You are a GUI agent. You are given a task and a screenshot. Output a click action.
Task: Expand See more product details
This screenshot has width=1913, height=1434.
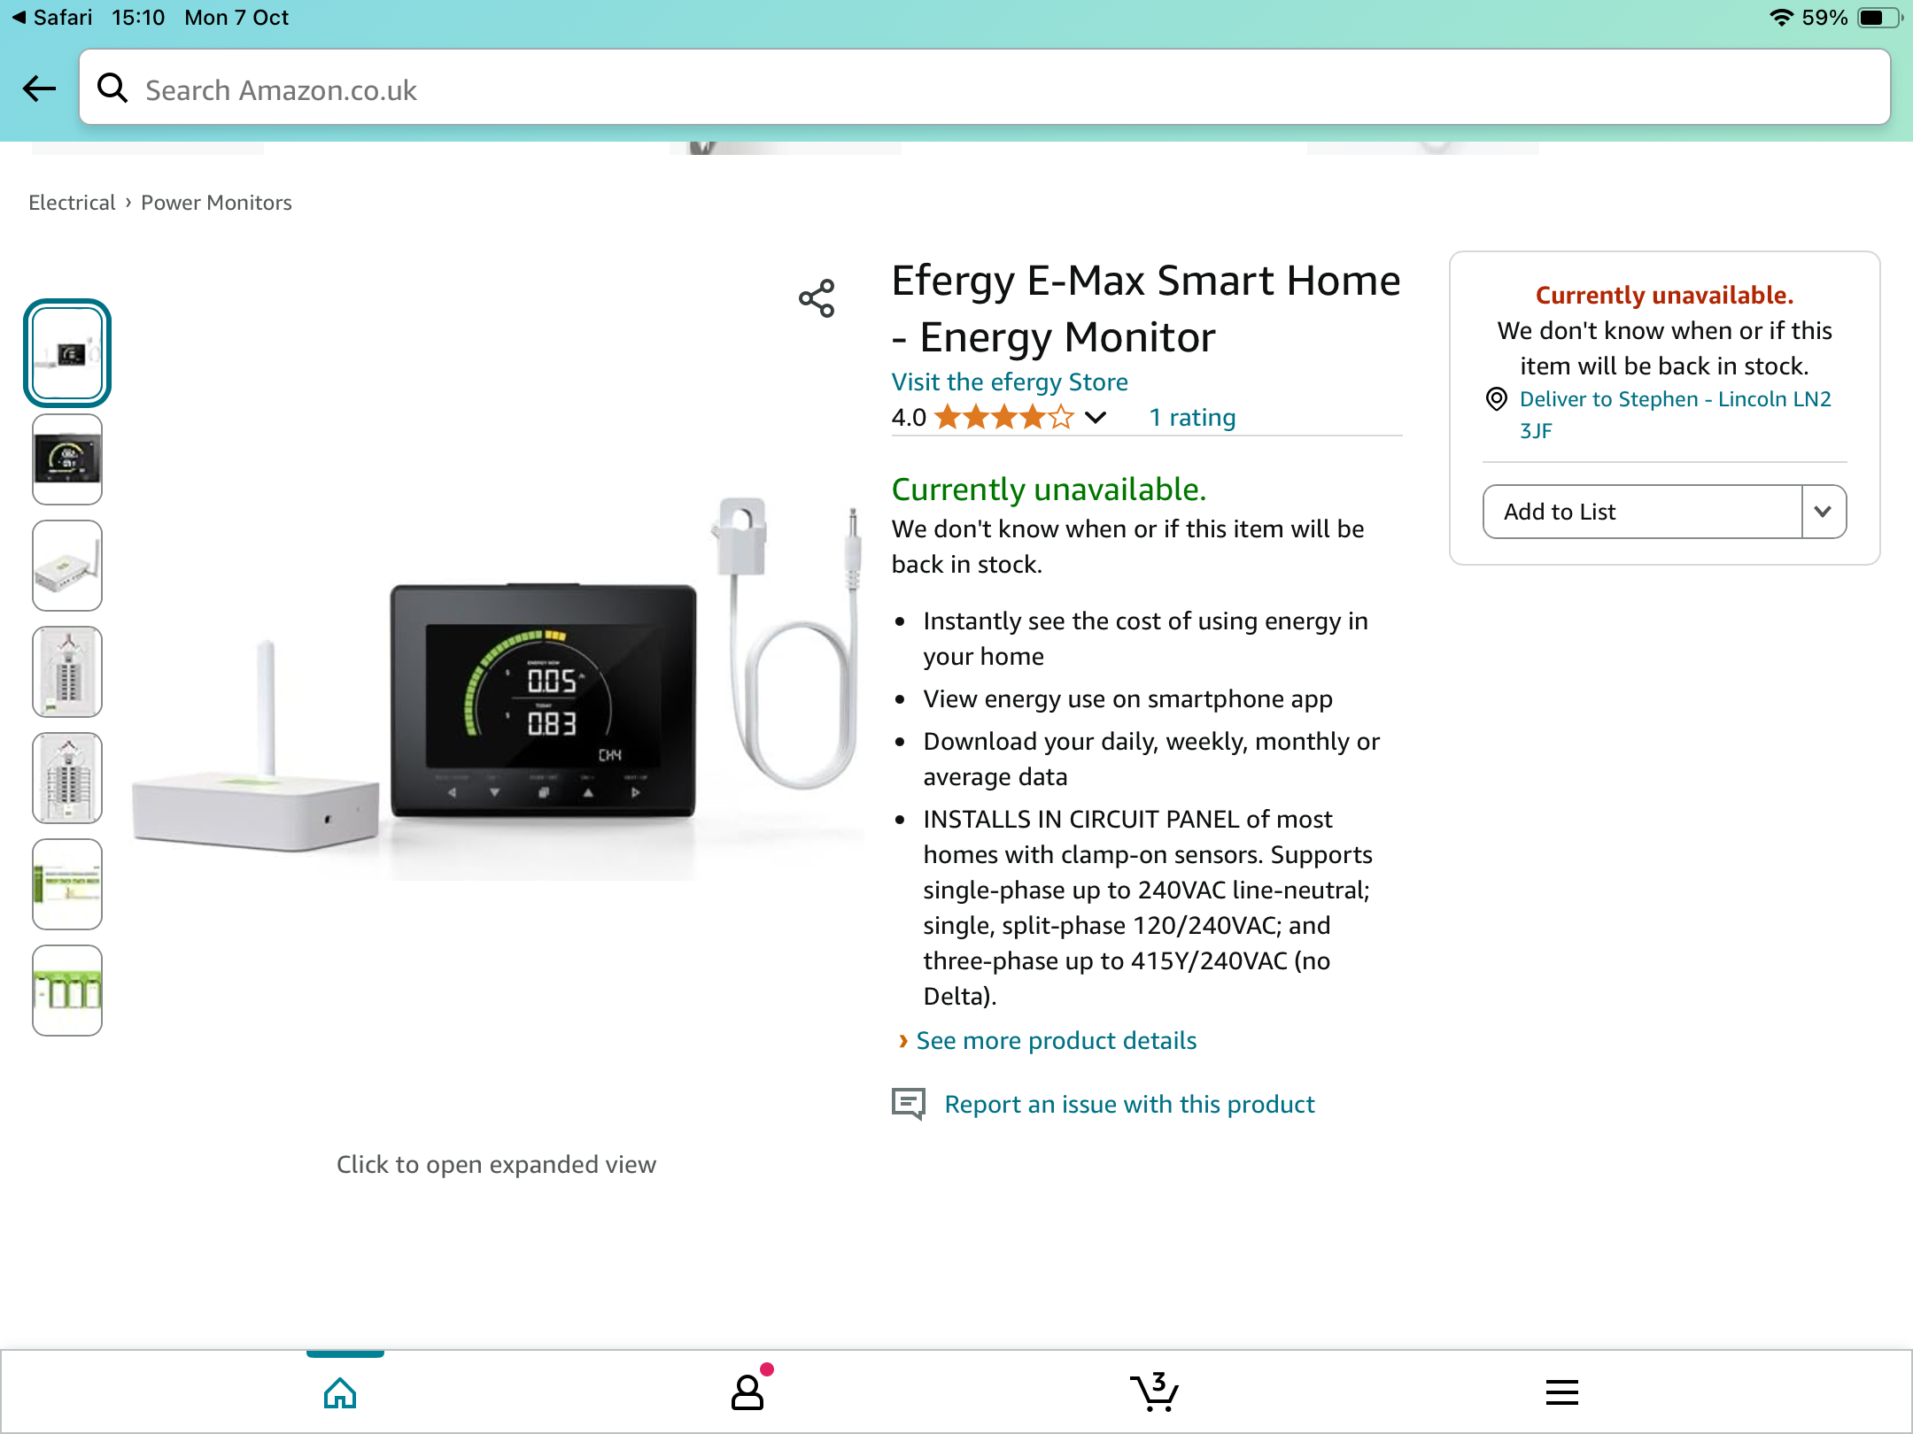[1056, 1040]
